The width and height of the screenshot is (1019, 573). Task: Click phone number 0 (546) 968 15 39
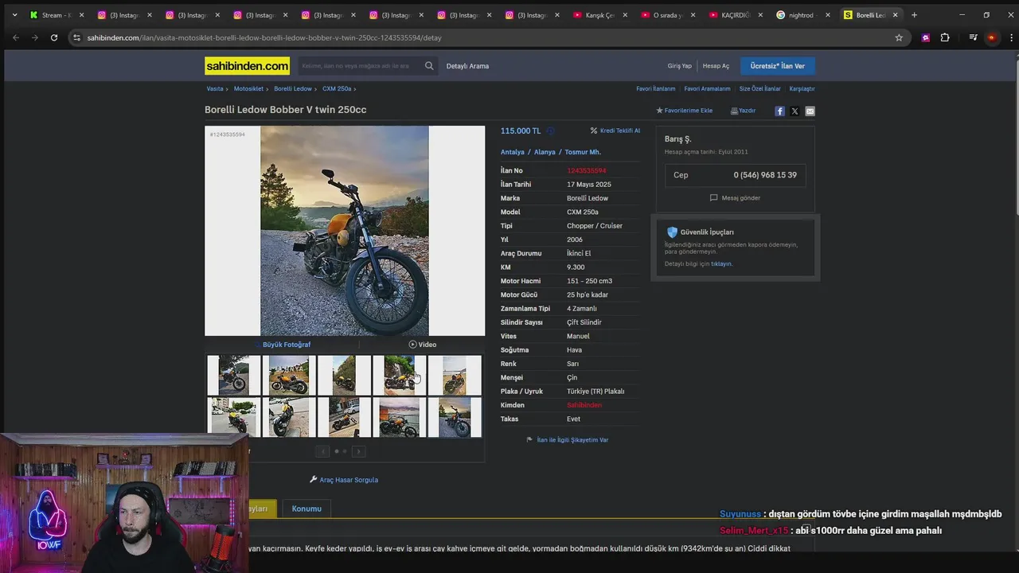tap(765, 175)
